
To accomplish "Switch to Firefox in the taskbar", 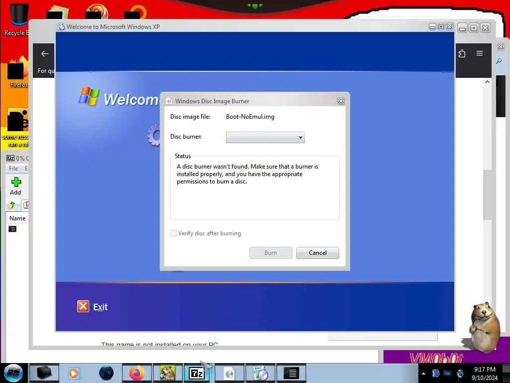I will pos(137,373).
